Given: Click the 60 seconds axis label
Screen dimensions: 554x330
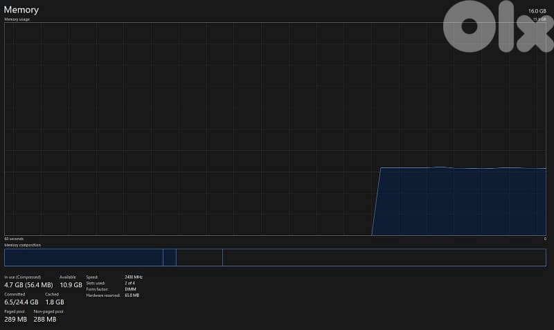Looking at the screenshot, I should pos(14,239).
